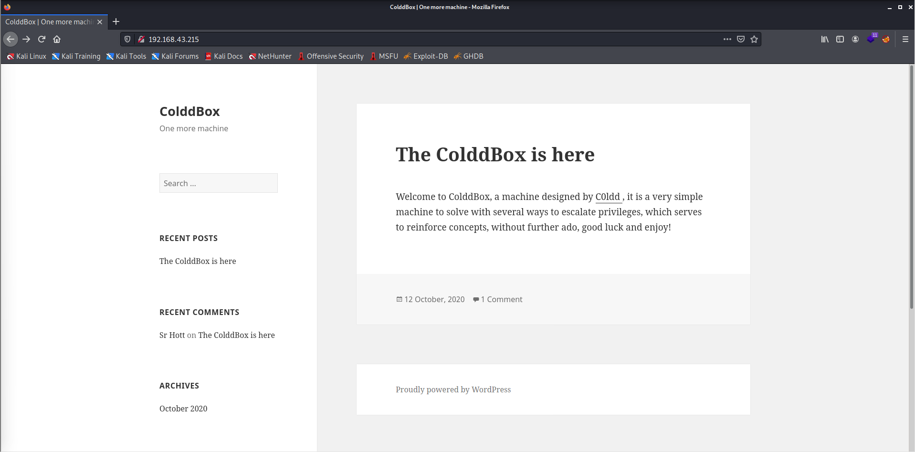Bookmark this page with the star icon

click(x=754, y=39)
